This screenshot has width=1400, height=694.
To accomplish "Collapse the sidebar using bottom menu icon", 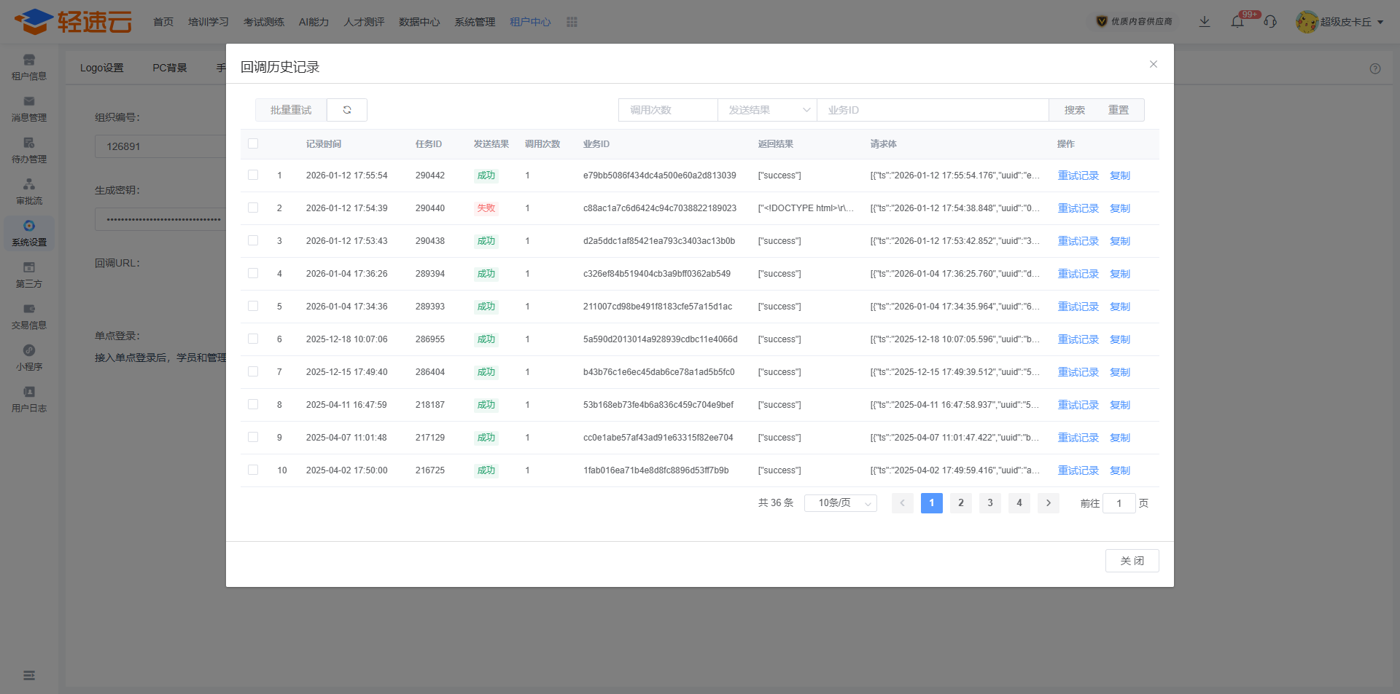I will click(x=29, y=675).
